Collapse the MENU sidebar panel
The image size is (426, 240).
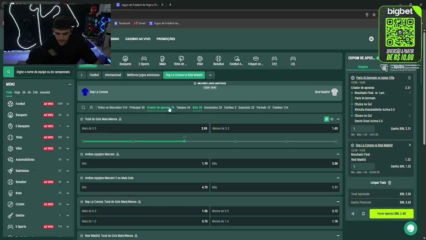(x=70, y=84)
